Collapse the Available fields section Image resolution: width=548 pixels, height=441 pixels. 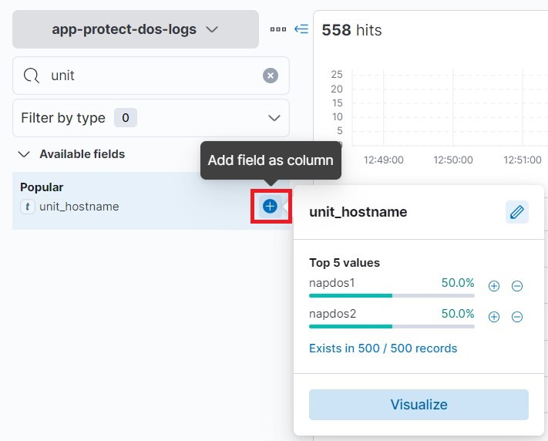pyautogui.click(x=24, y=154)
